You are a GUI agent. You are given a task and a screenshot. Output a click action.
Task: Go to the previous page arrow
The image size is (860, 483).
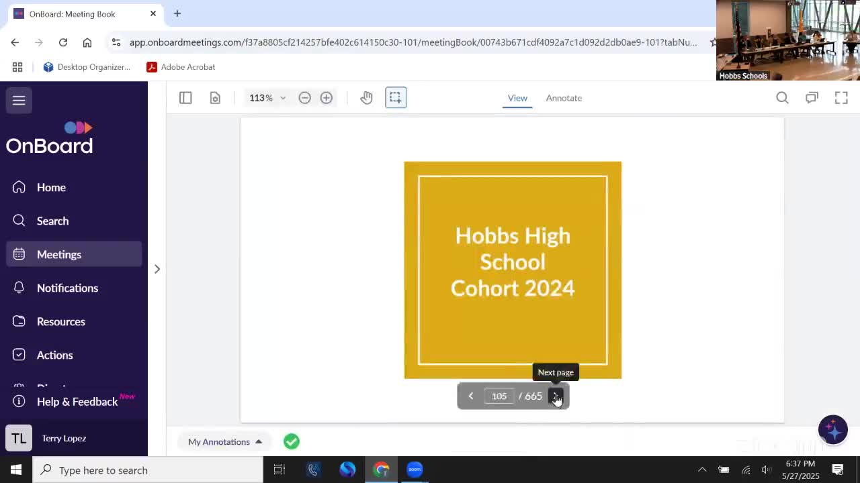tap(470, 396)
